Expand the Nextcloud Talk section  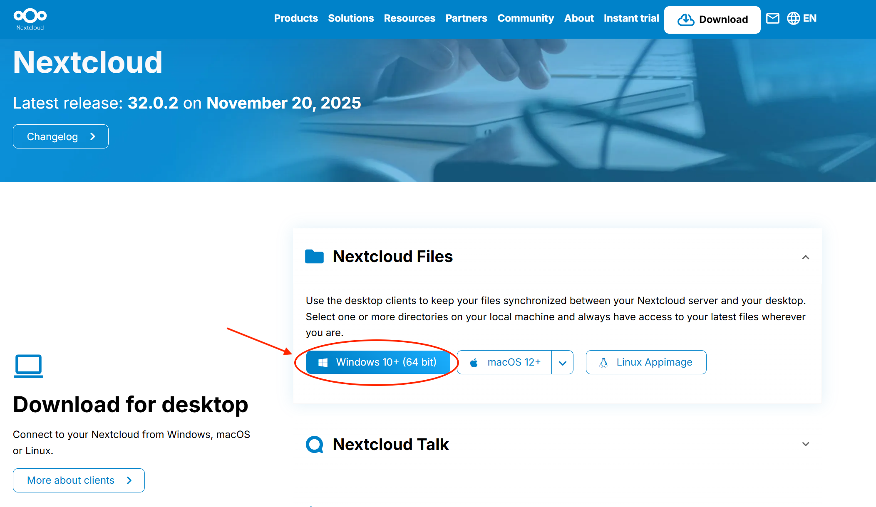[x=806, y=444]
